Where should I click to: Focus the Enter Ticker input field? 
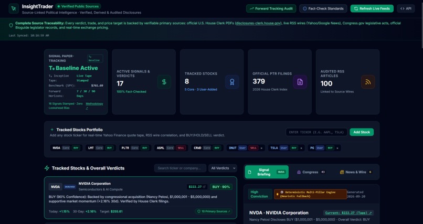316,132
